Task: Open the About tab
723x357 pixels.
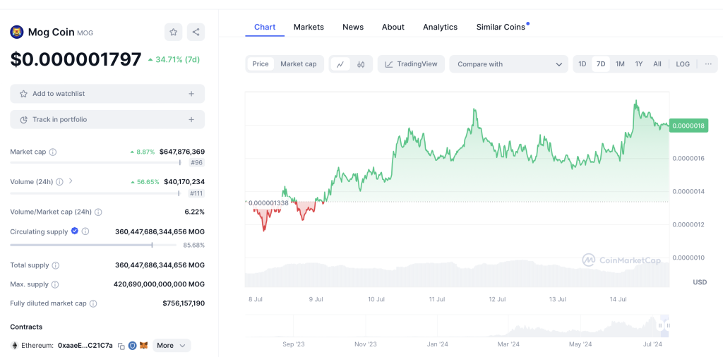Action: (x=393, y=28)
